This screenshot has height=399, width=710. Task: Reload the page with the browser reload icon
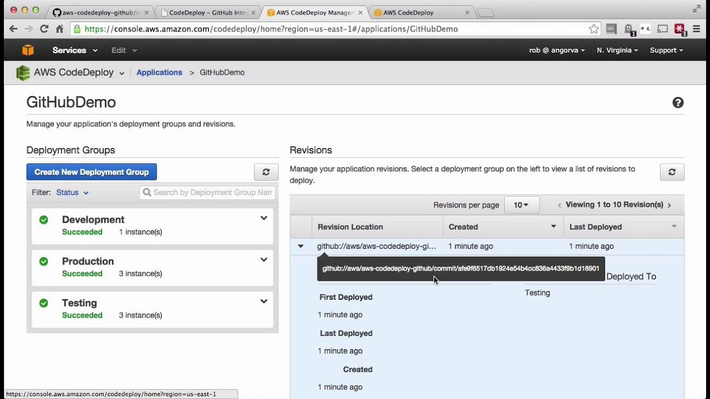(x=44, y=29)
